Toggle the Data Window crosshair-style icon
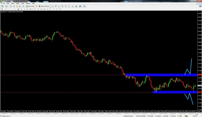Screen dimensions: 202x117 [x=14, y=6]
